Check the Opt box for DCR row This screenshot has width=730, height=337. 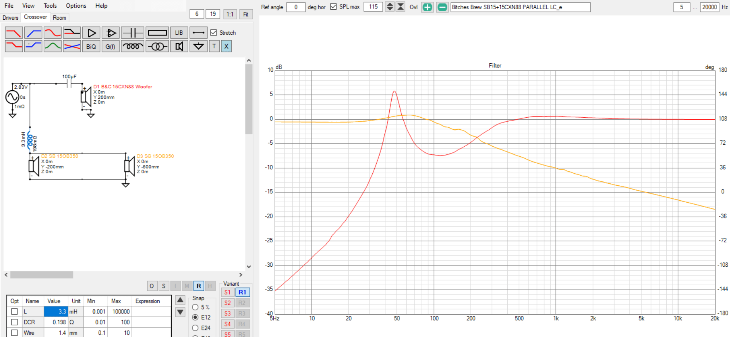pos(15,322)
